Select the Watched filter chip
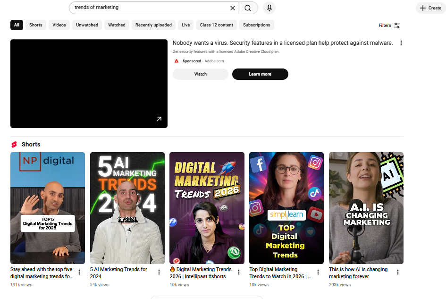 (117, 25)
